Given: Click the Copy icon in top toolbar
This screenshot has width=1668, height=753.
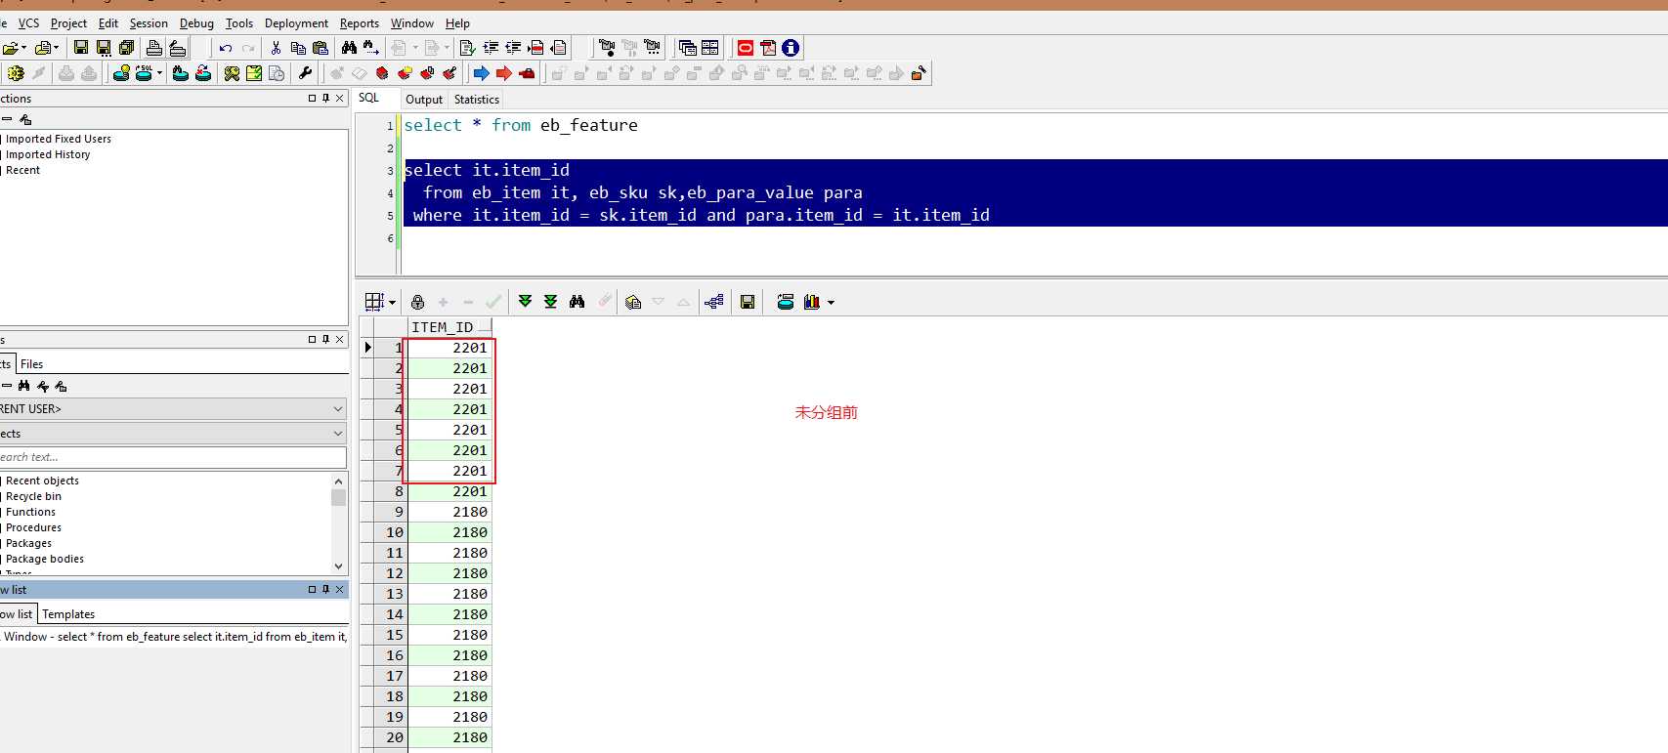Looking at the screenshot, I should pyautogui.click(x=298, y=48).
